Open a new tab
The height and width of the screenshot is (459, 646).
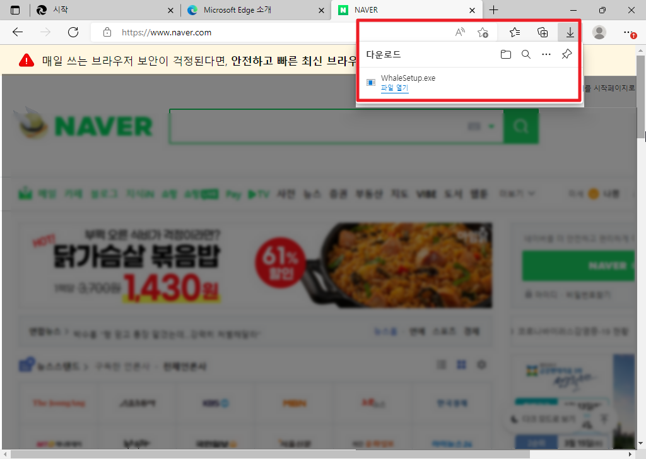pyautogui.click(x=493, y=10)
